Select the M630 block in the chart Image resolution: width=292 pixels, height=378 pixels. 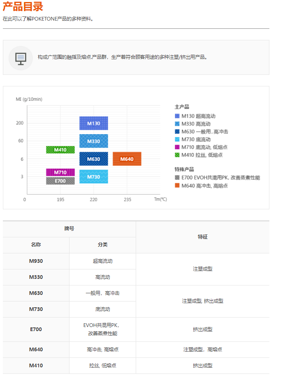tap(93, 159)
